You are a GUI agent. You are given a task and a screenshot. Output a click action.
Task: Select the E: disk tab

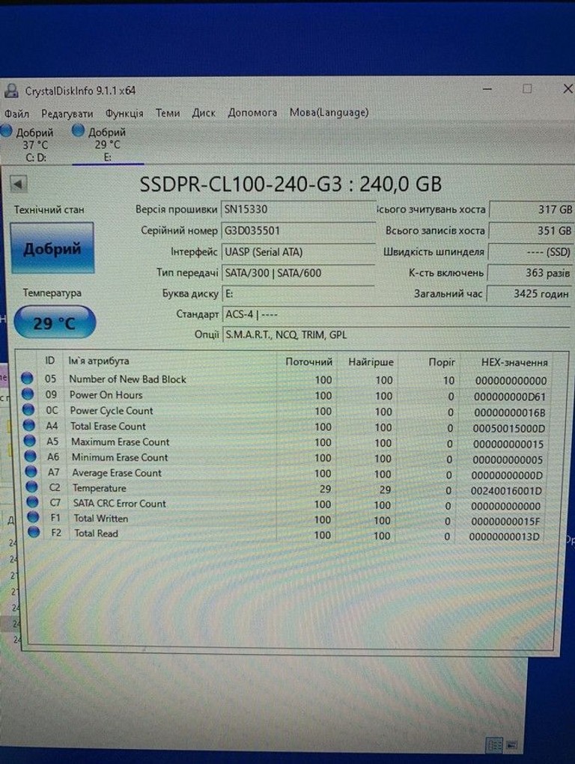107,144
